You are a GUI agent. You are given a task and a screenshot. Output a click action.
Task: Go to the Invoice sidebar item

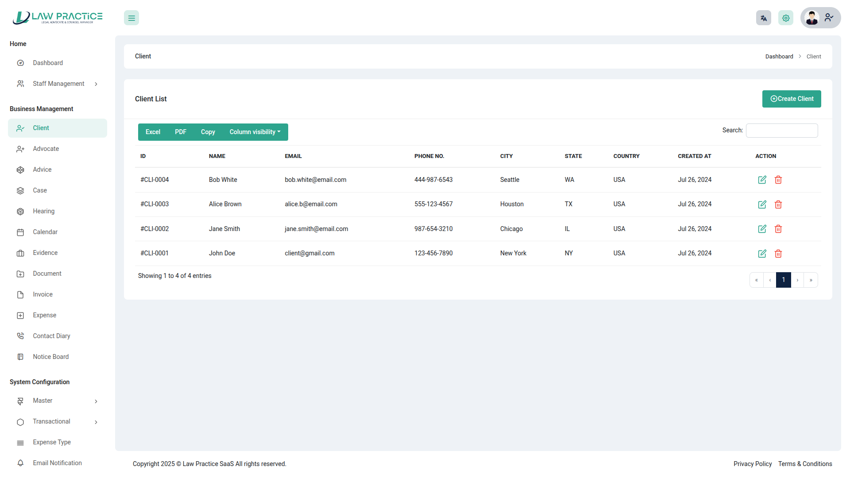pos(42,294)
